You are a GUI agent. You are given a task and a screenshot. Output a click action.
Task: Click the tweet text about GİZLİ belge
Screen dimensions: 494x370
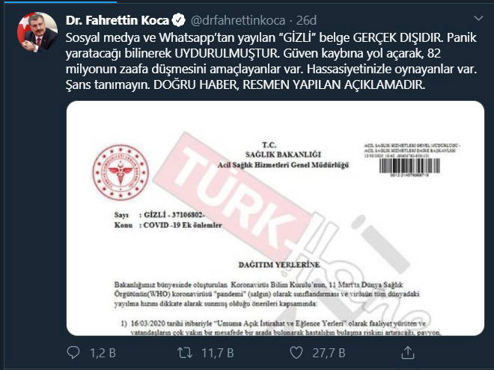tap(271, 61)
